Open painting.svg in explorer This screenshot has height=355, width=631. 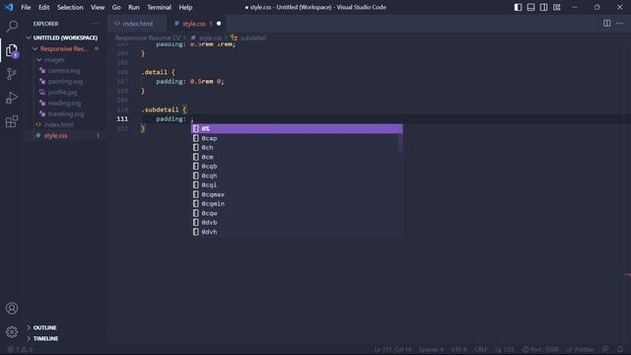[65, 81]
